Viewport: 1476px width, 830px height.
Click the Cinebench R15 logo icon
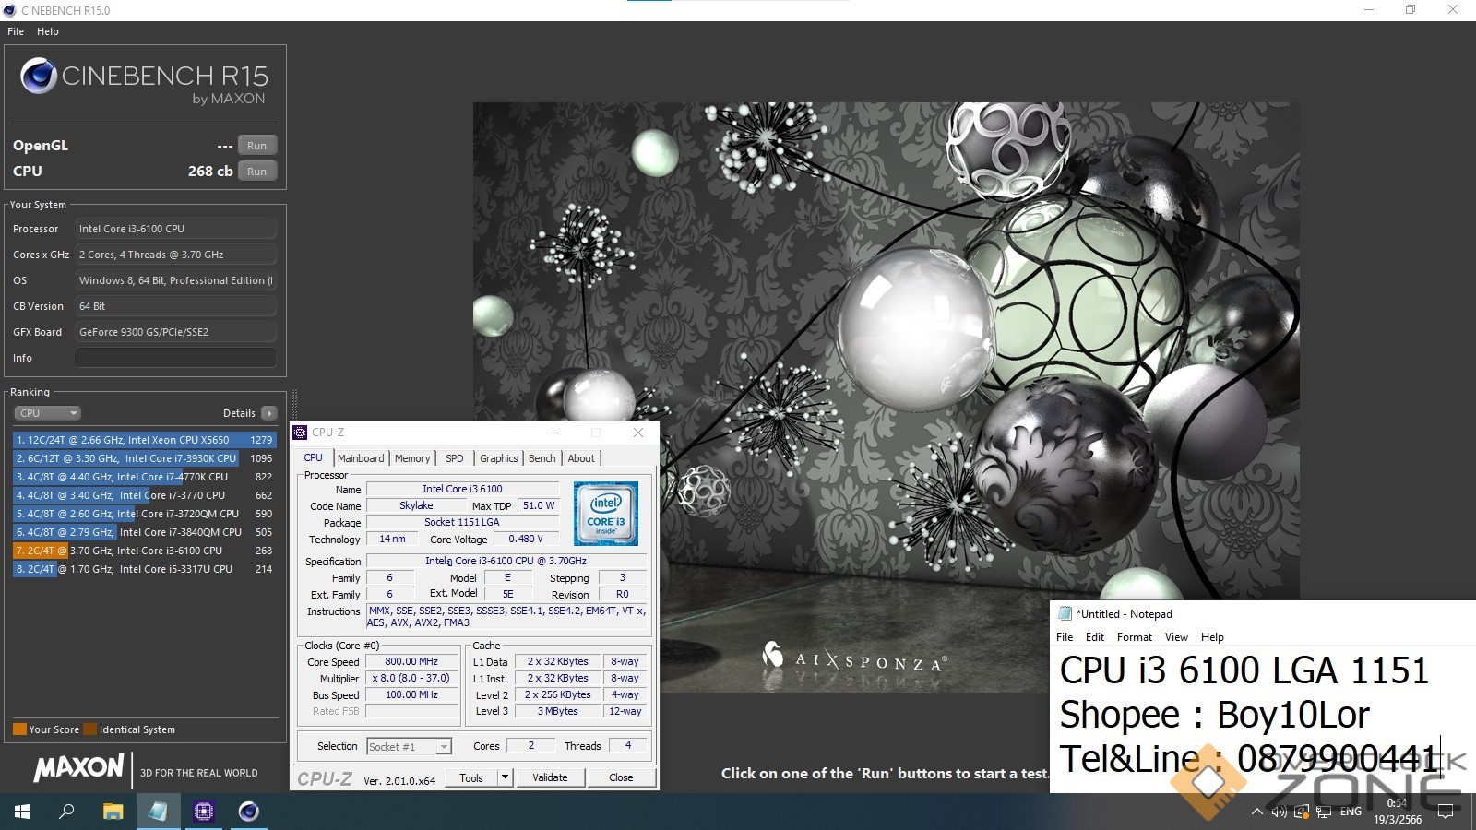(x=39, y=76)
